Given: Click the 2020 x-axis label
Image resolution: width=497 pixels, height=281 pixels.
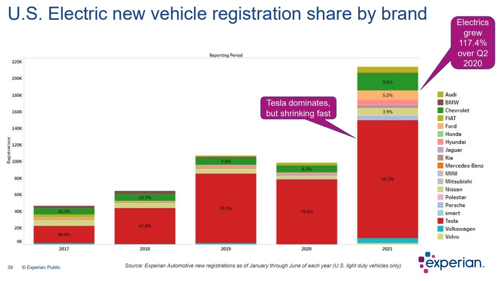Looking at the screenshot, I should click(307, 249).
